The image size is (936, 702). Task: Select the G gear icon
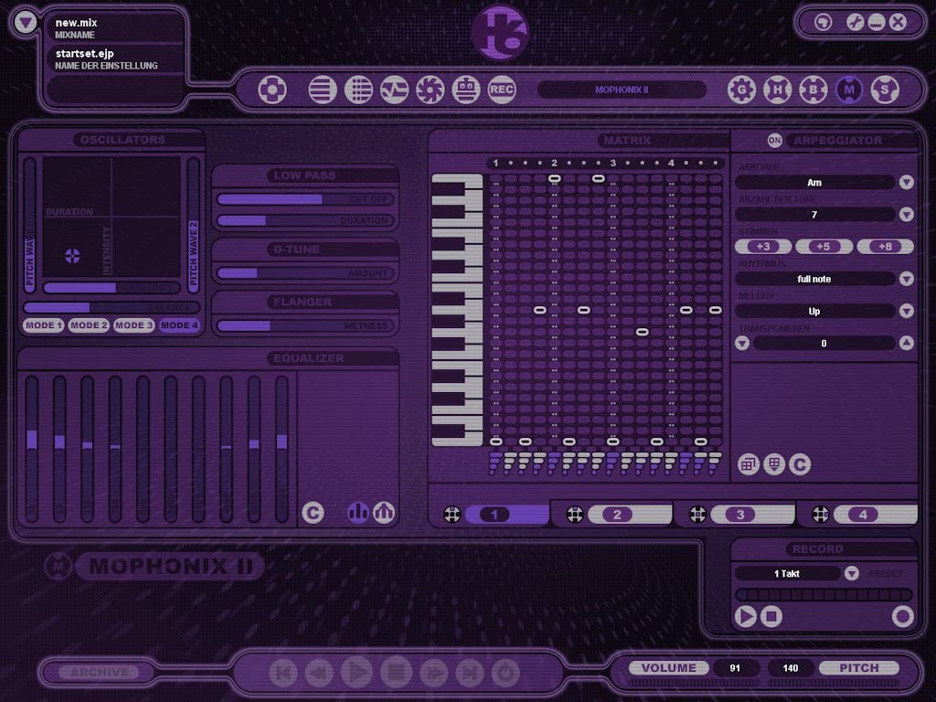coord(741,90)
